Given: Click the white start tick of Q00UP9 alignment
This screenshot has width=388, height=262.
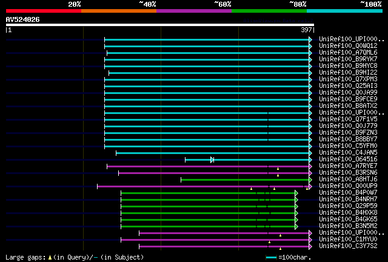Looking at the screenshot, I should (x=97, y=187).
